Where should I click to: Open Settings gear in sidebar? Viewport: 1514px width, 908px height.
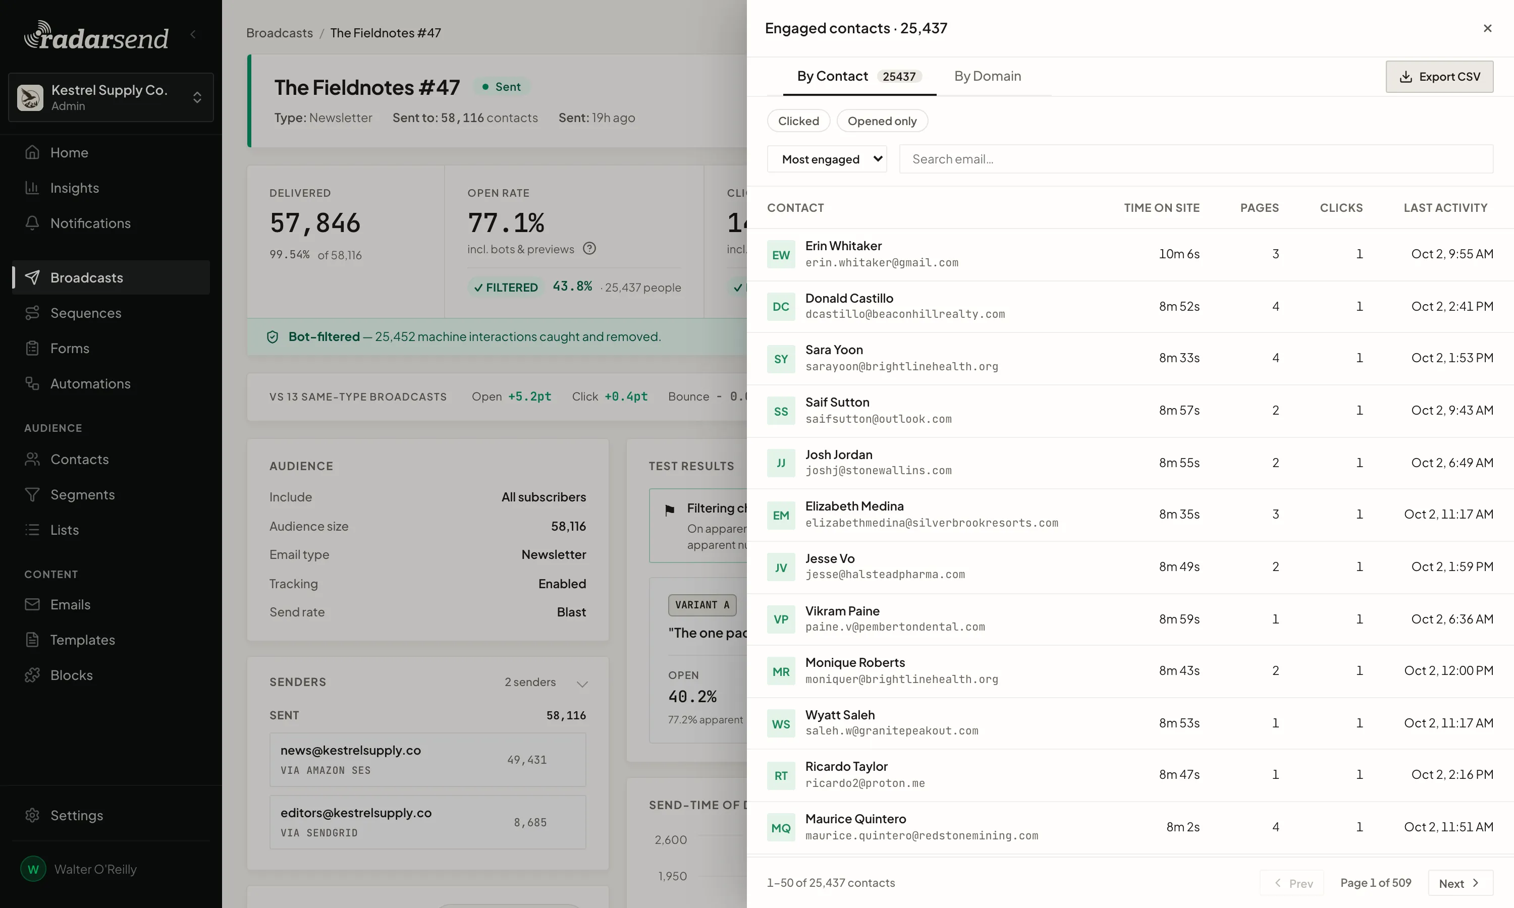pyautogui.click(x=110, y=816)
